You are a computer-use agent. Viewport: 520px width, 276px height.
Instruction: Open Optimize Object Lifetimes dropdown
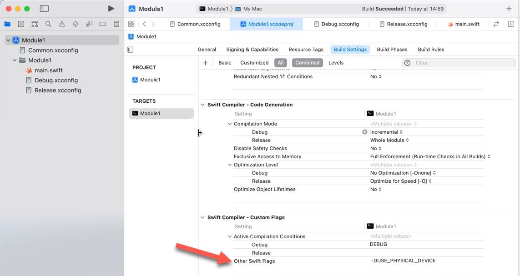point(376,189)
